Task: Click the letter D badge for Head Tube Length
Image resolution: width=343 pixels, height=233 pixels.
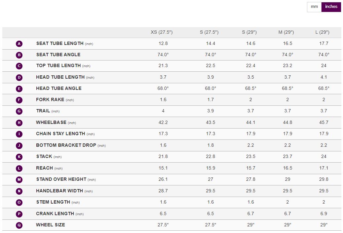Action: coord(19,78)
